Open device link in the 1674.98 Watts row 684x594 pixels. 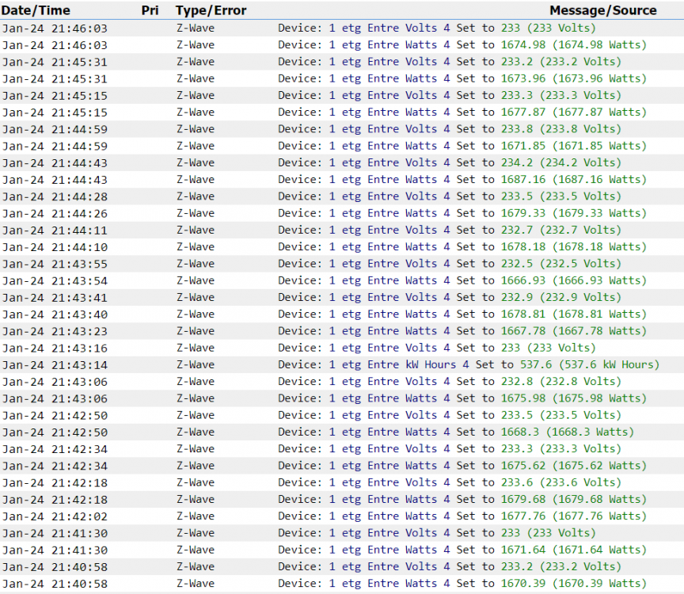click(x=389, y=45)
